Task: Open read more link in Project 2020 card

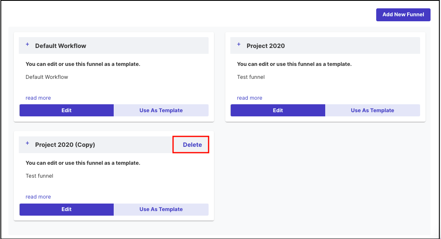Action: [x=250, y=98]
